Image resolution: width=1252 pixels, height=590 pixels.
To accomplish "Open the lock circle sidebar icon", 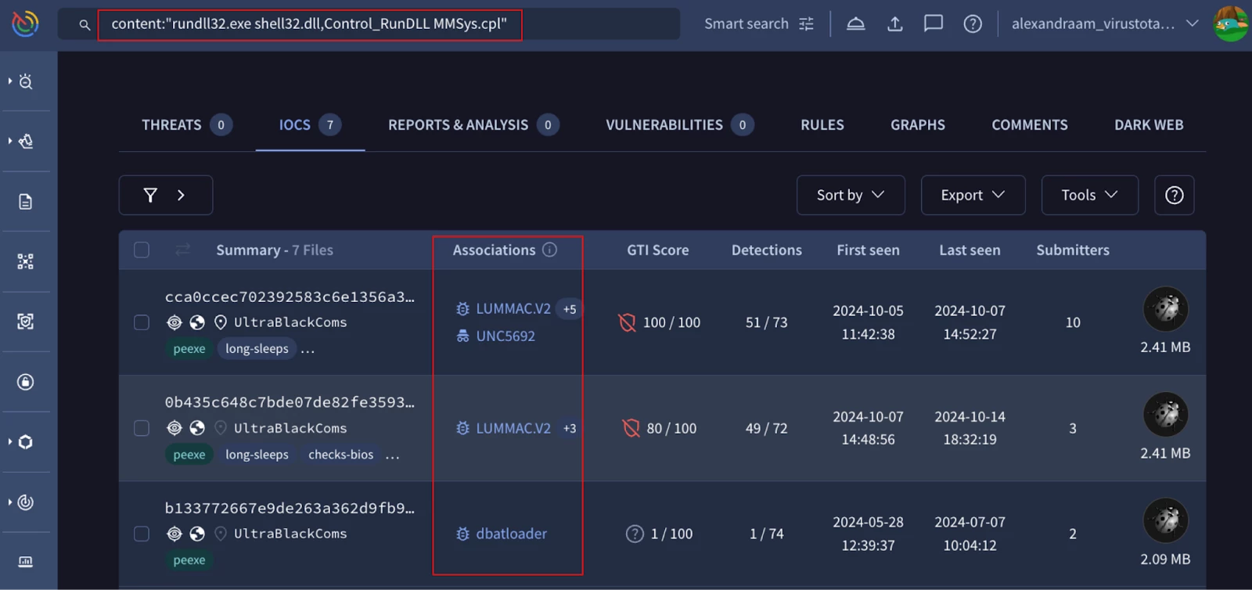I will pyautogui.click(x=26, y=382).
